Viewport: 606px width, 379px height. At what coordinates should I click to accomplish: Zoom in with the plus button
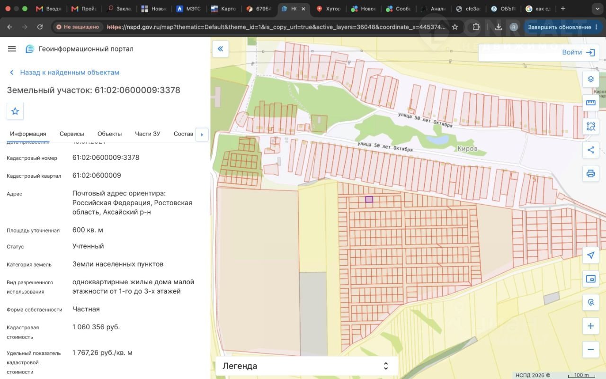click(590, 326)
